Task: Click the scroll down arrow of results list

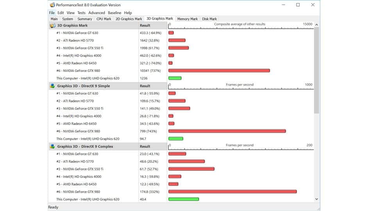Action: (317, 199)
